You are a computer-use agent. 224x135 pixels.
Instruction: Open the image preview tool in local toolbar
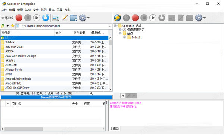(x=56, y=18)
